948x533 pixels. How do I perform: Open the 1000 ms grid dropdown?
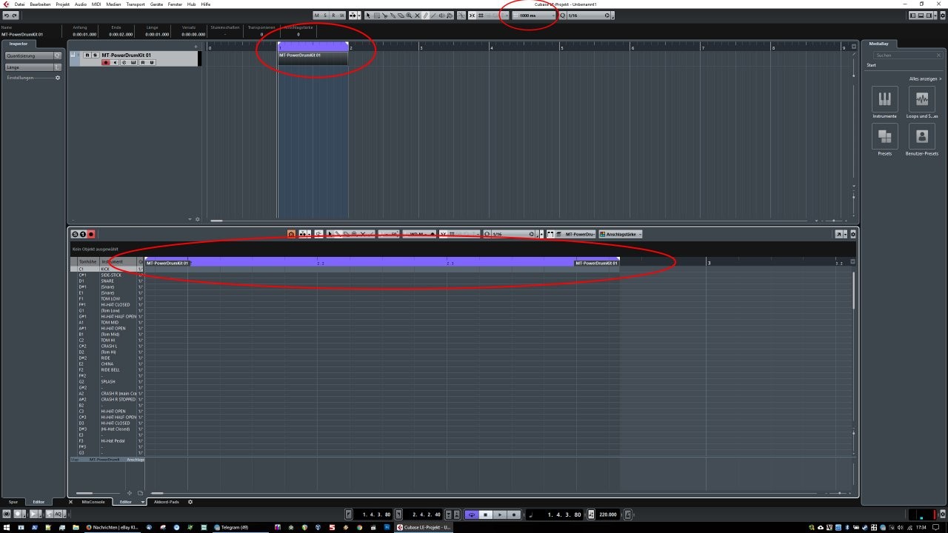tap(534, 16)
